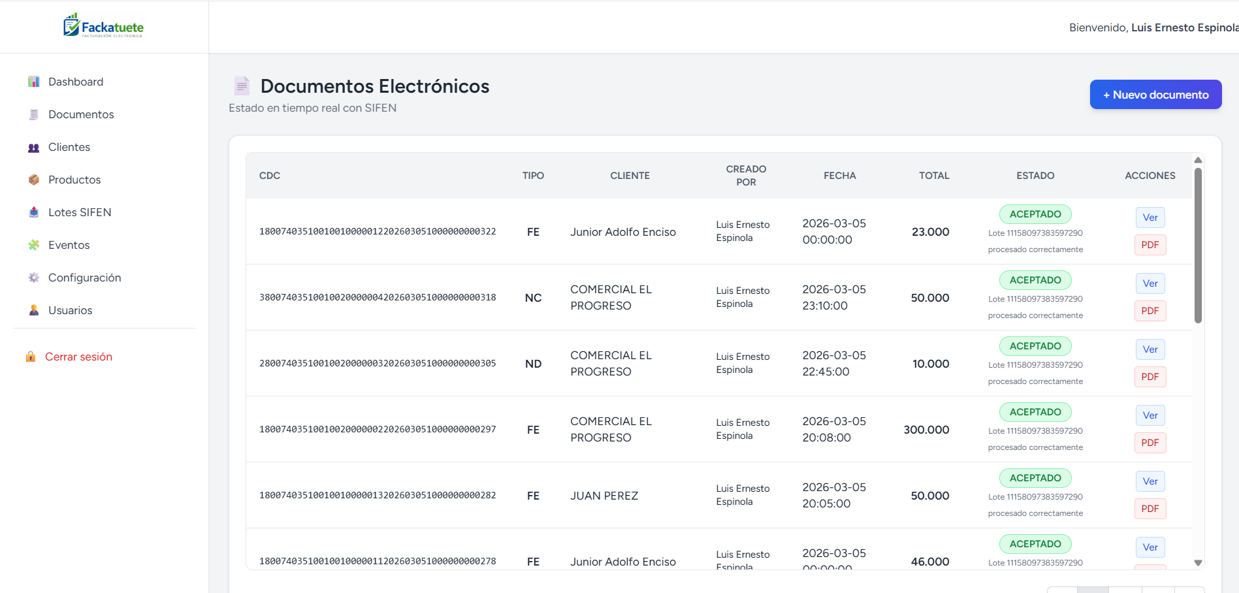
Task: Click the Eventos puzzle icon
Action: tap(34, 245)
